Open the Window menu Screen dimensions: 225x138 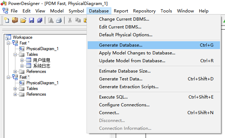pyautogui.click(x=185, y=11)
